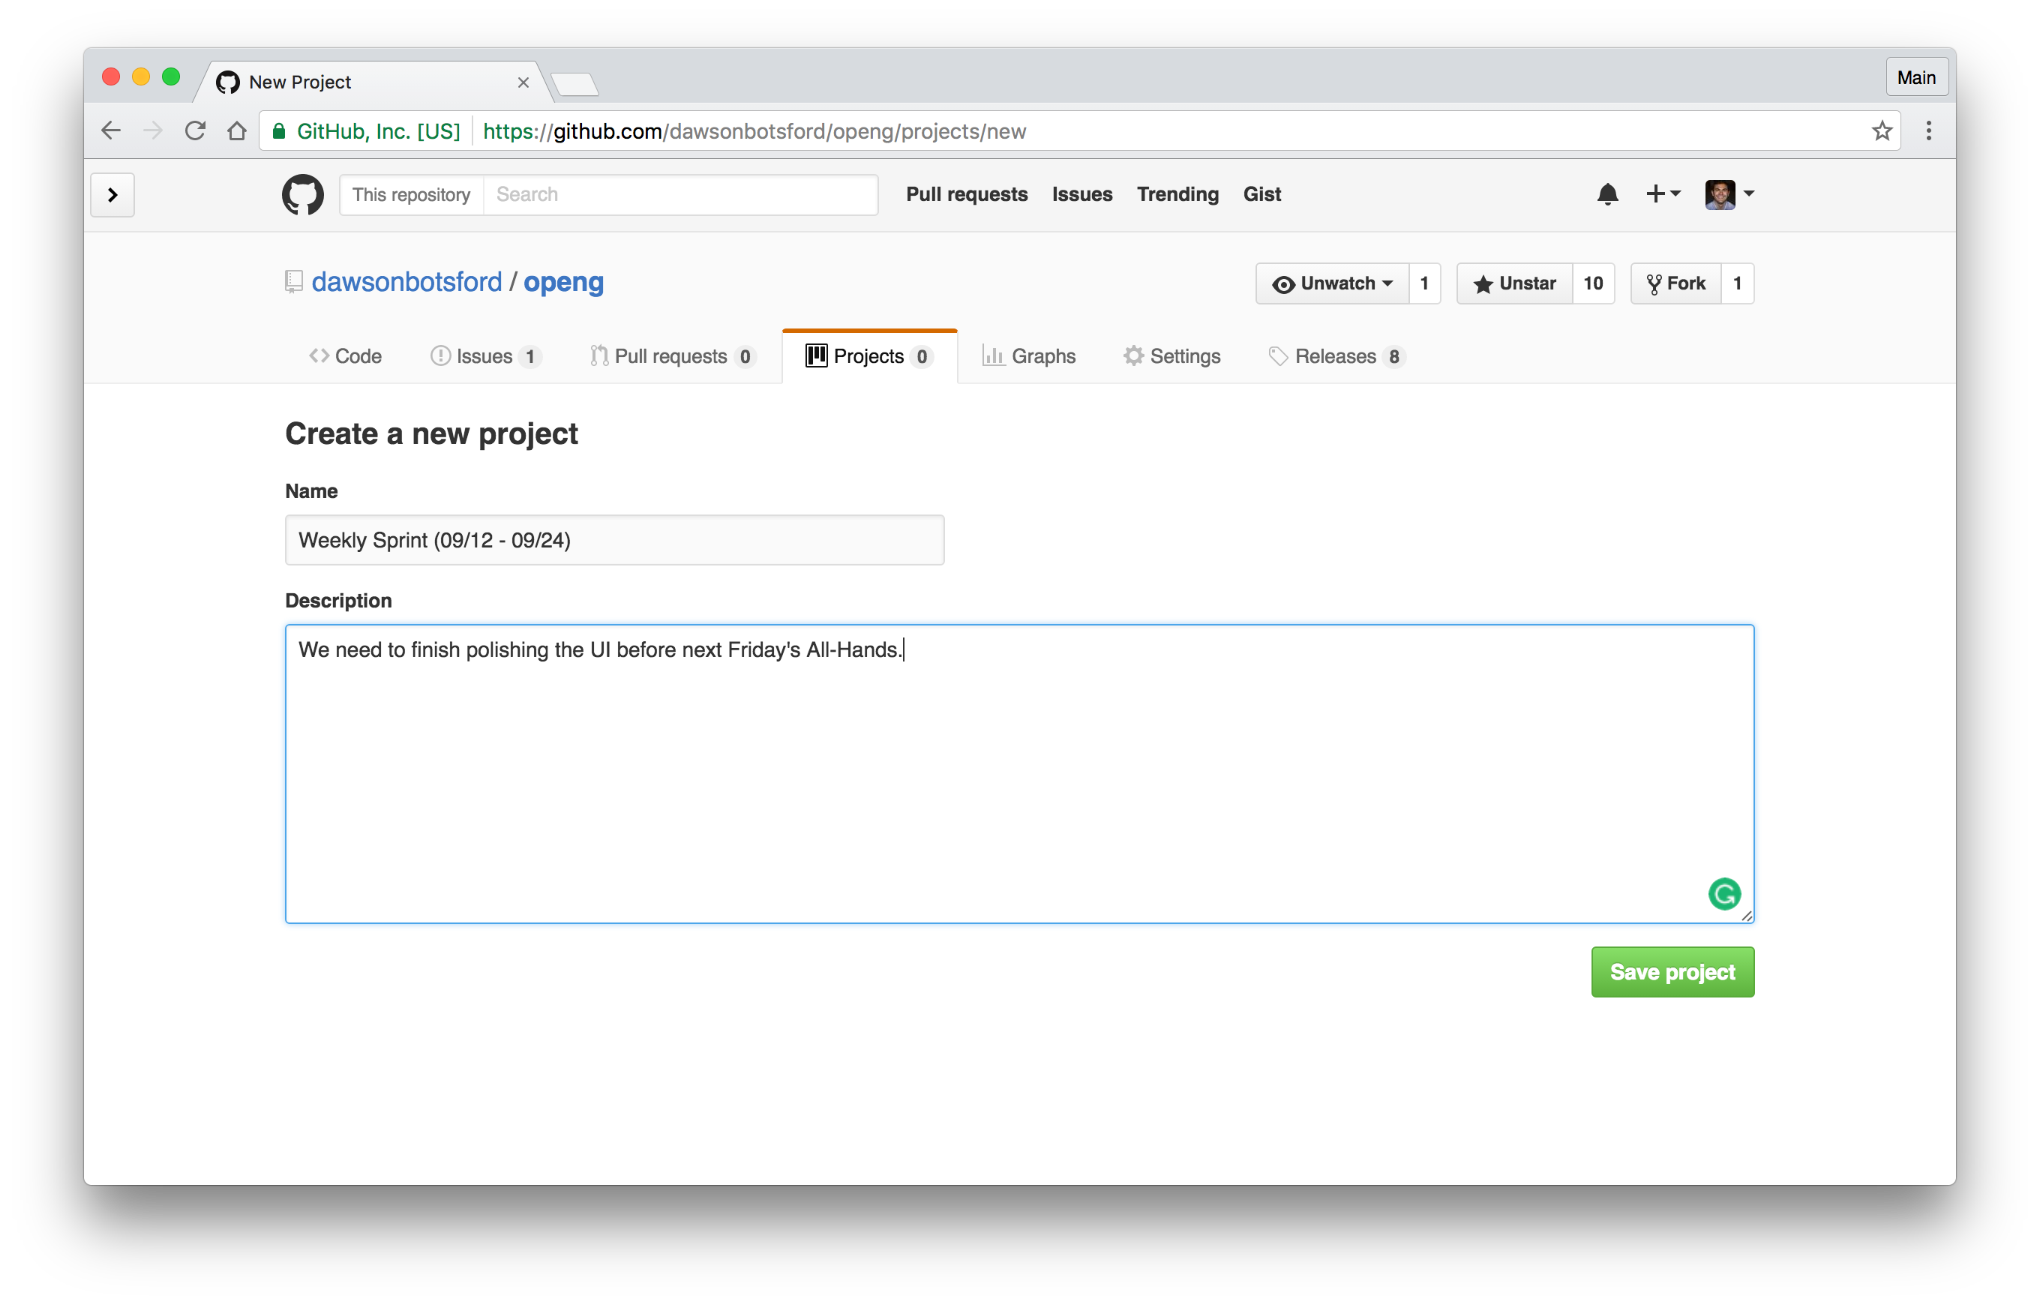Unstar the openg repository

click(x=1514, y=283)
